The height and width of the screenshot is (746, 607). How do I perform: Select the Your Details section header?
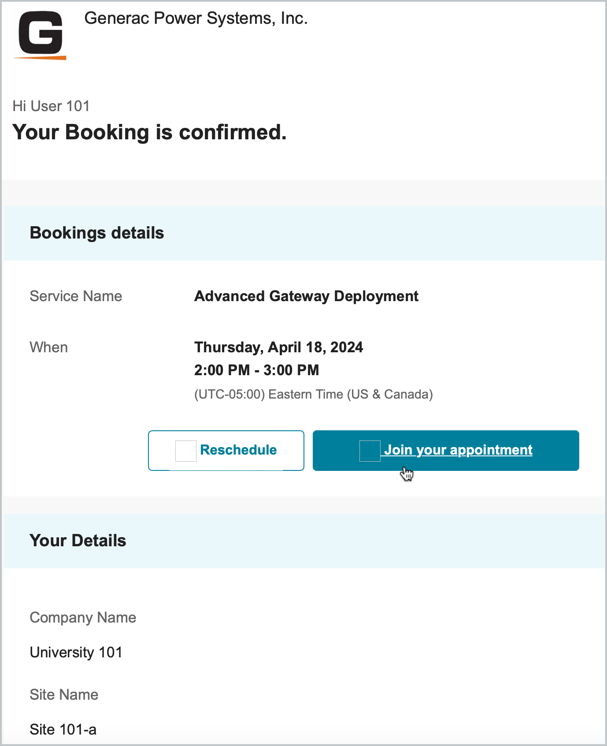(78, 541)
